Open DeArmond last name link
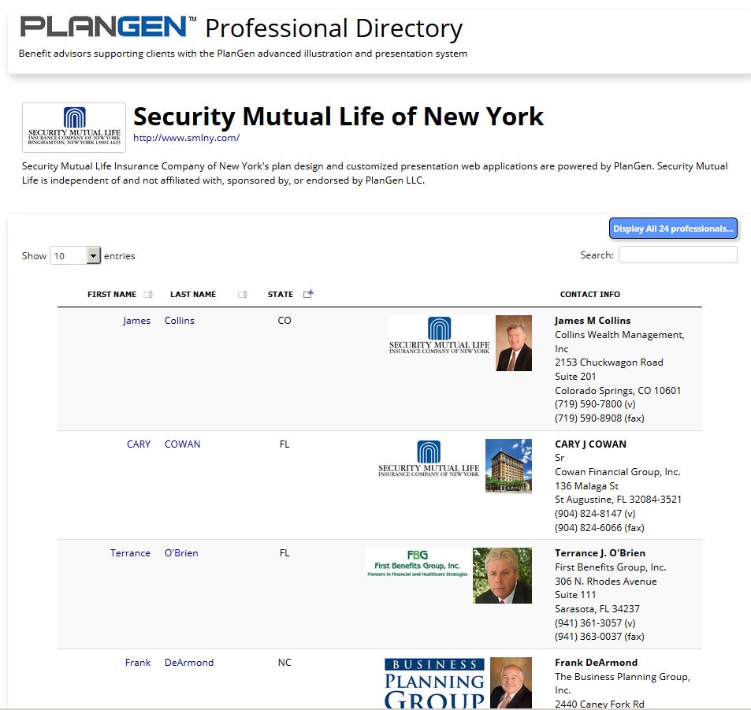This screenshot has width=751, height=710. [x=189, y=662]
